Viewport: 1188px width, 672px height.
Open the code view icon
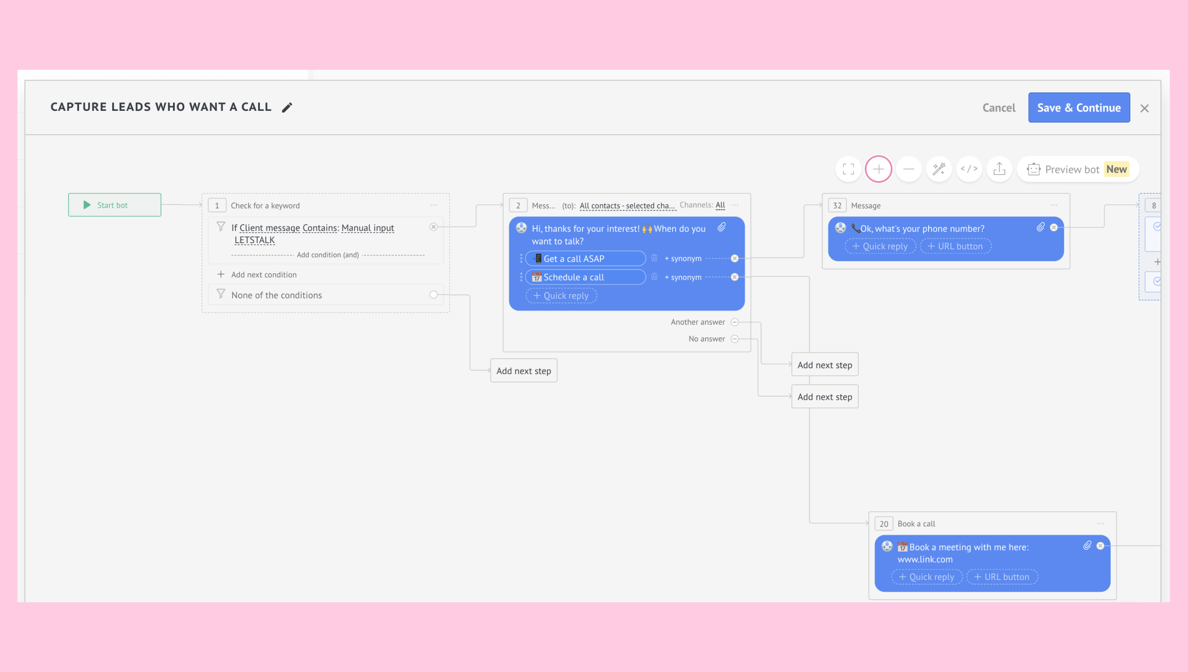(969, 169)
